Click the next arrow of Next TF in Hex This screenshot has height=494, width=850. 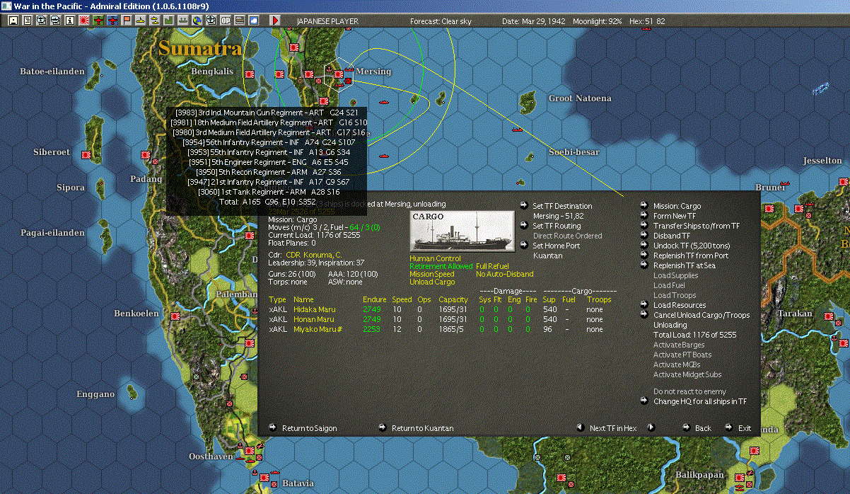point(651,427)
